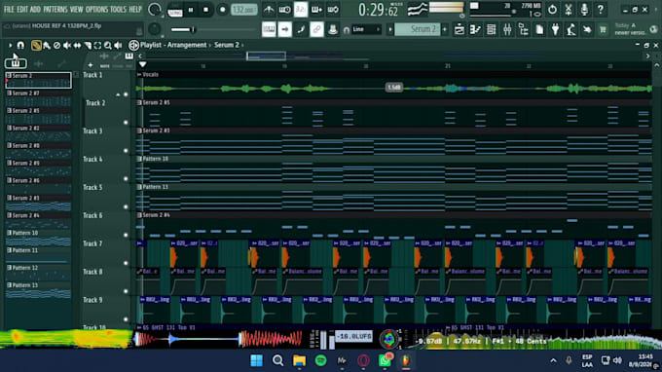Open the FILE menu

coord(9,10)
